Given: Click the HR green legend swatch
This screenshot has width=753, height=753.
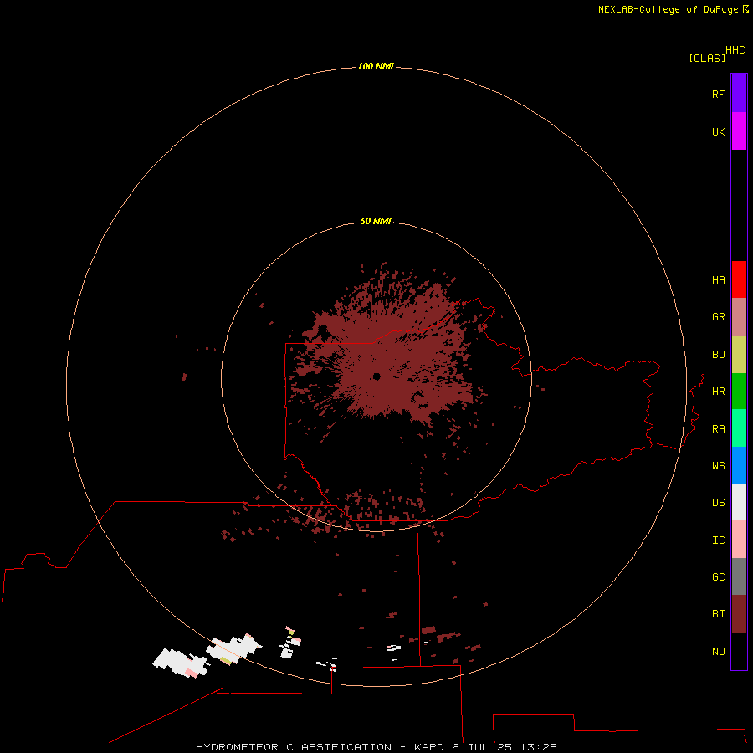Looking at the screenshot, I should point(739,392).
